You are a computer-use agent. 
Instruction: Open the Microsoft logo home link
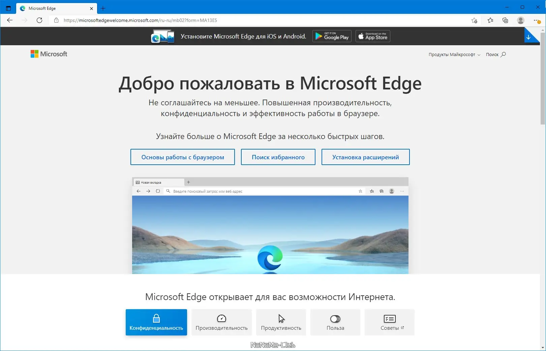tap(49, 54)
